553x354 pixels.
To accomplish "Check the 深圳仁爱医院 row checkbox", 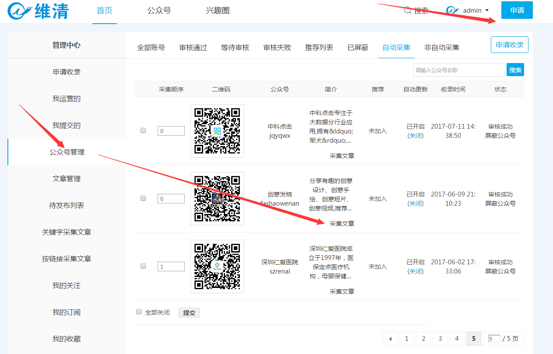I will pyautogui.click(x=143, y=266).
